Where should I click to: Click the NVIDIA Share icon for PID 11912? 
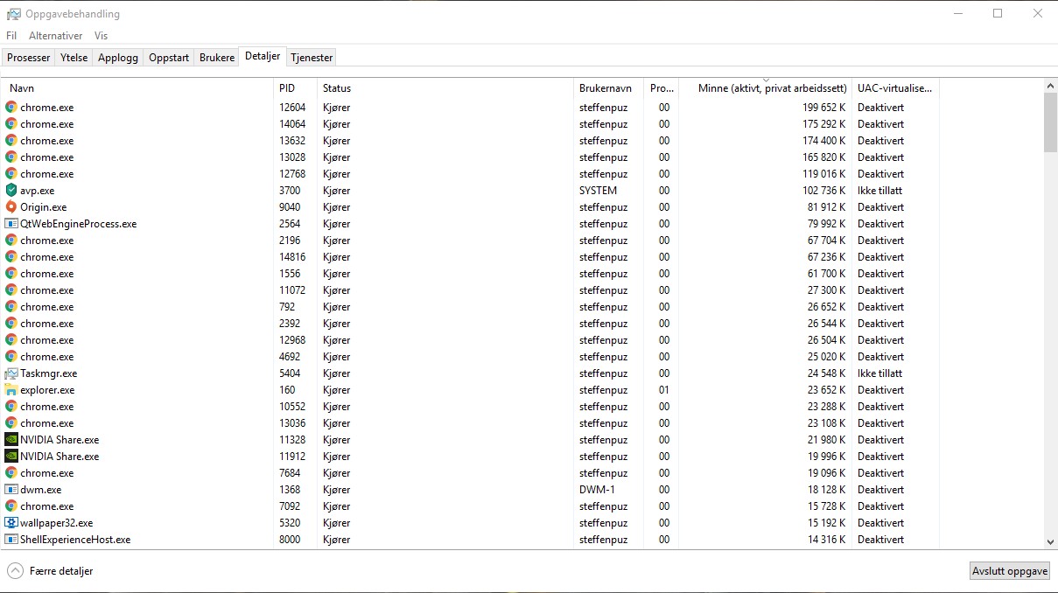(x=11, y=456)
